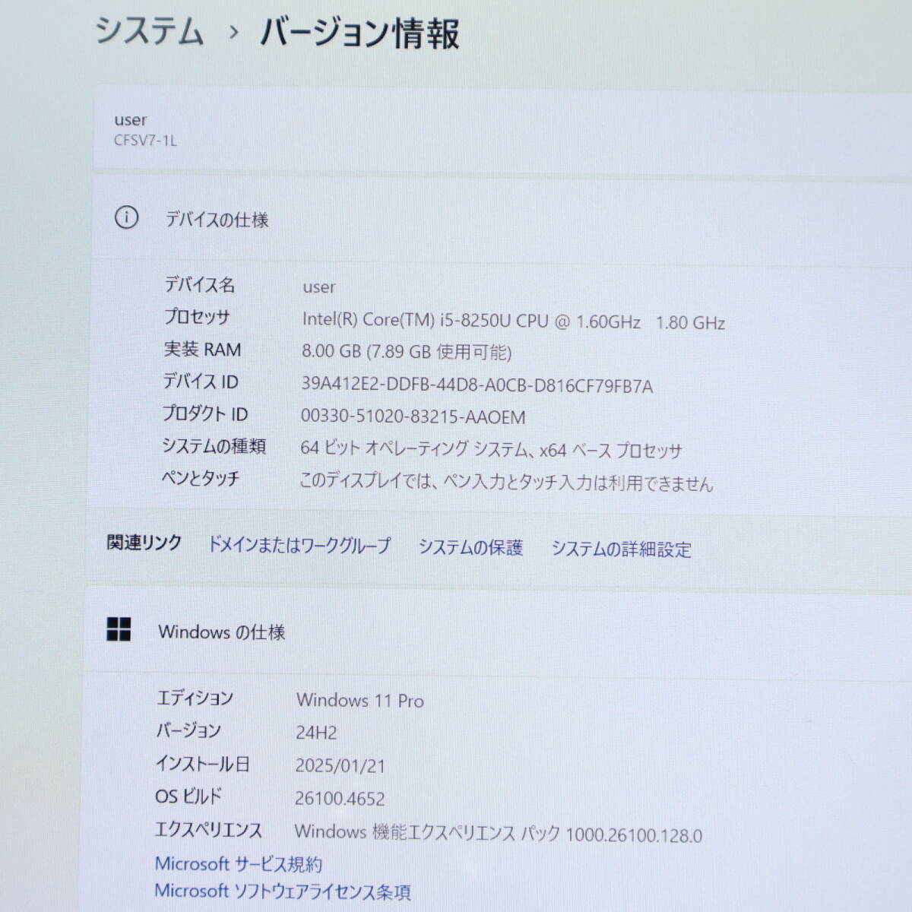Image resolution: width=912 pixels, height=912 pixels.
Task: Select the プロダクト ID value 00330-51020-83215-AAOEM
Action: point(413,417)
